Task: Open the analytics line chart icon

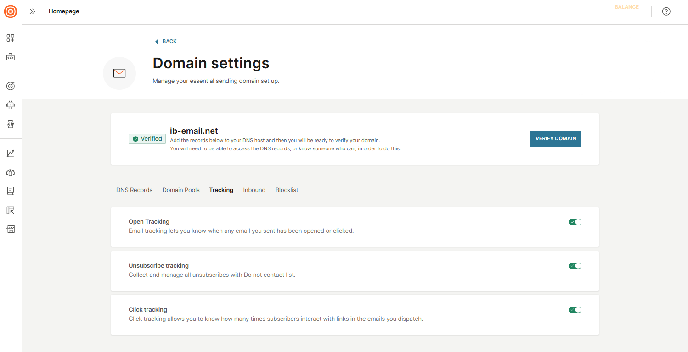Action: coord(11,154)
